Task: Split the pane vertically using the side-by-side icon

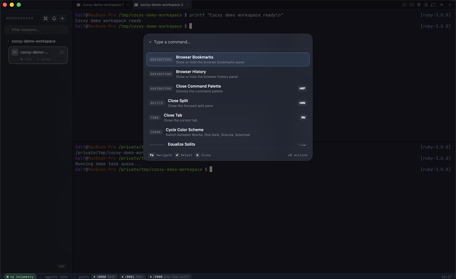Action: tap(404, 5)
